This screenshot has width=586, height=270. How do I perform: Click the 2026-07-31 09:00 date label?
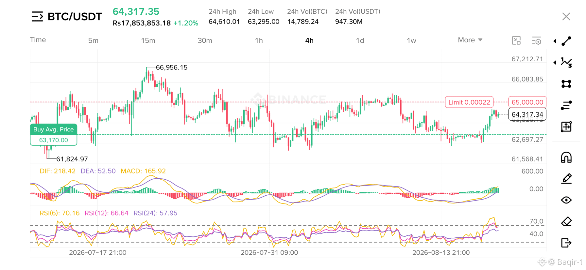pos(269,252)
